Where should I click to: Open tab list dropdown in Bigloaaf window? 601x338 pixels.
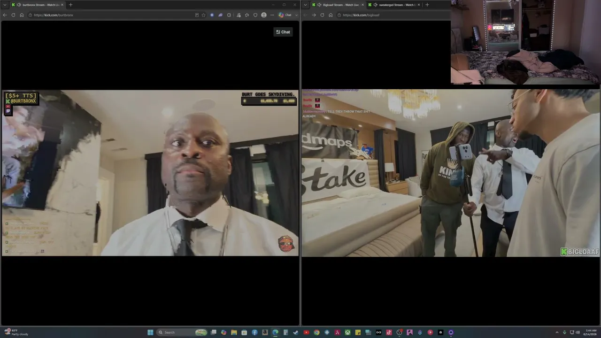305,5
